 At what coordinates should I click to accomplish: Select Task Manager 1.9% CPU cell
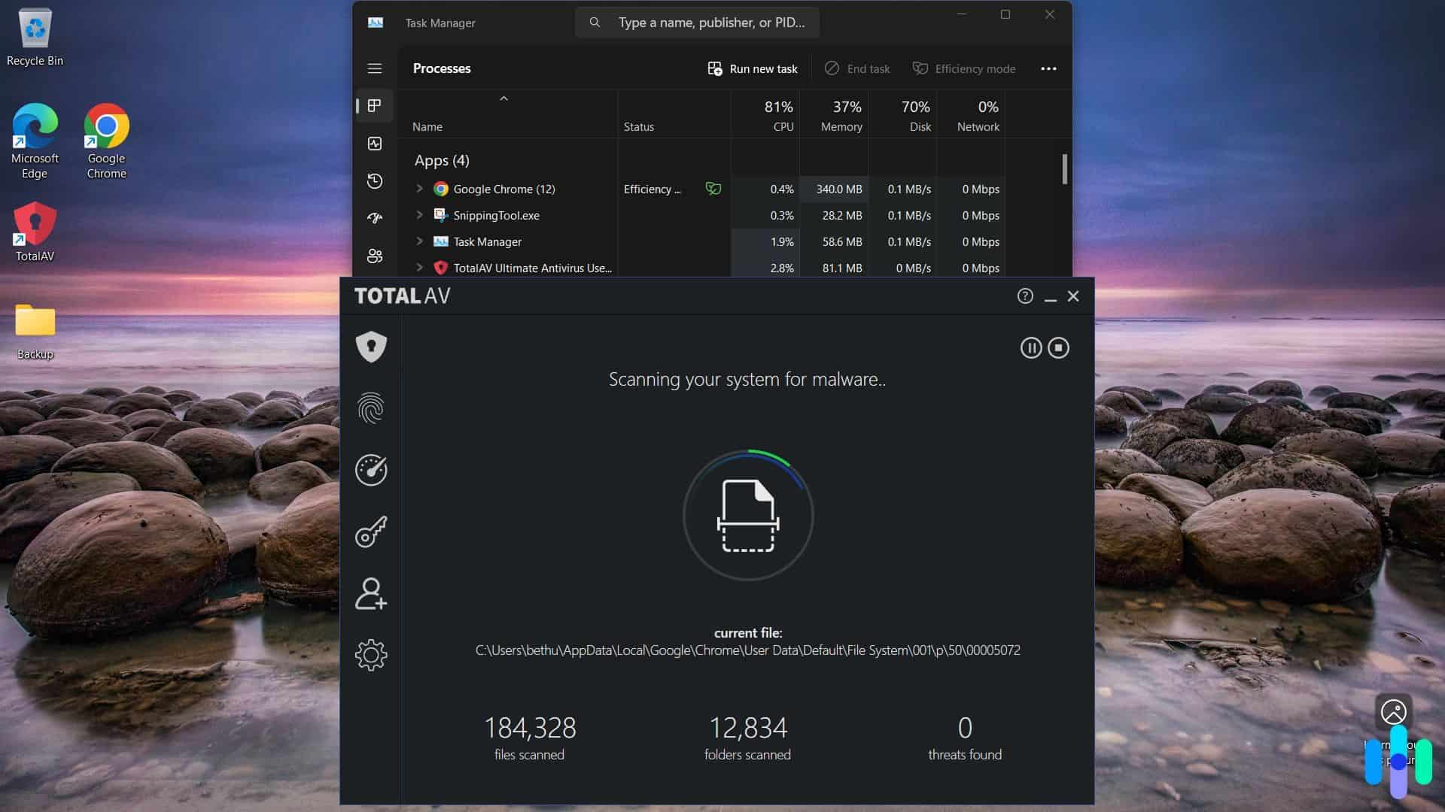tap(765, 241)
